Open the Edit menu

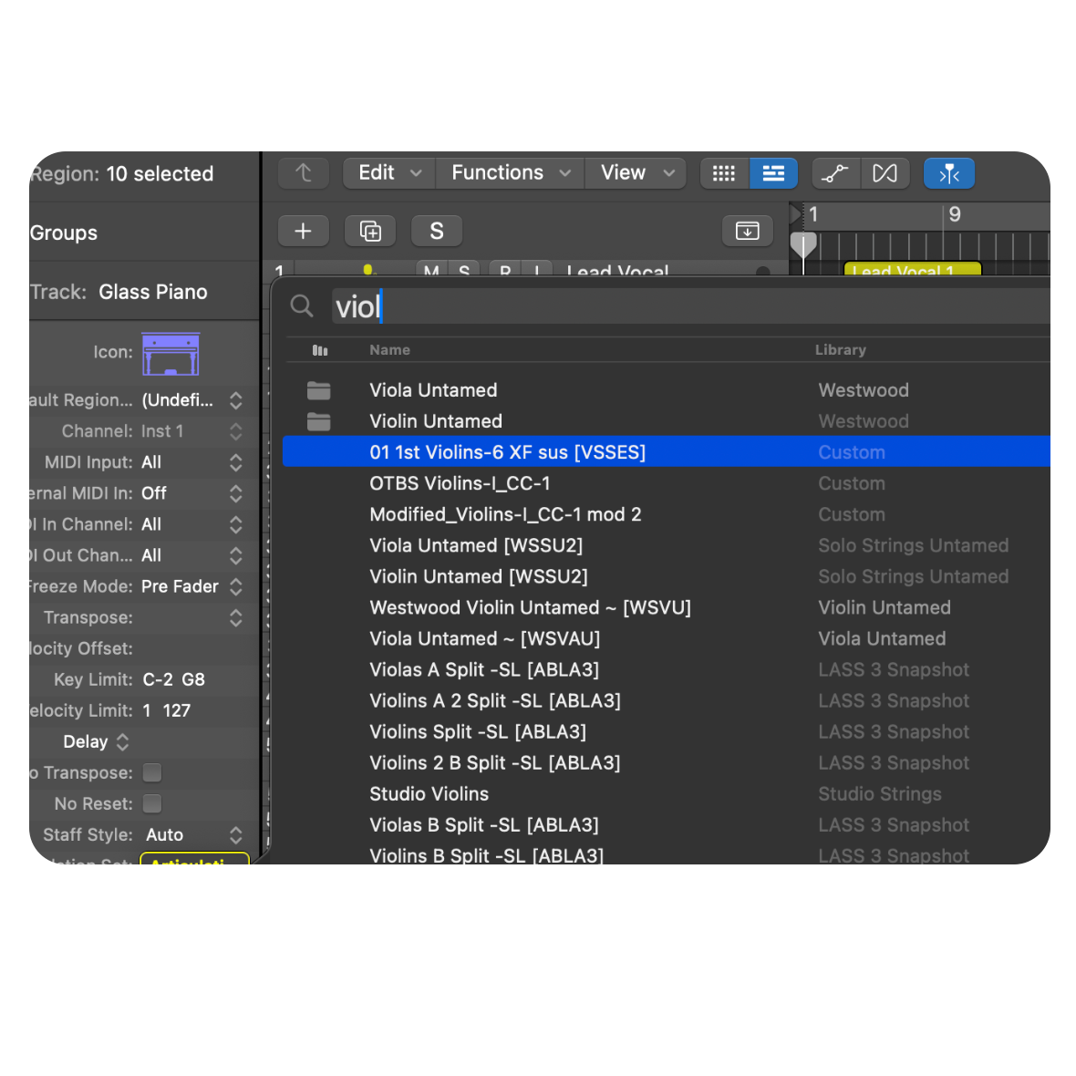(388, 173)
